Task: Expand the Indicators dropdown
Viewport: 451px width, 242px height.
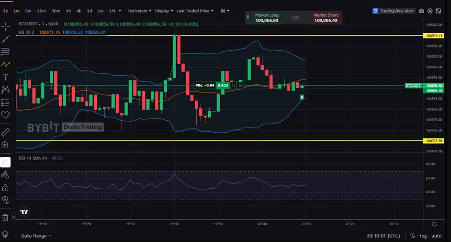Action: [140, 11]
